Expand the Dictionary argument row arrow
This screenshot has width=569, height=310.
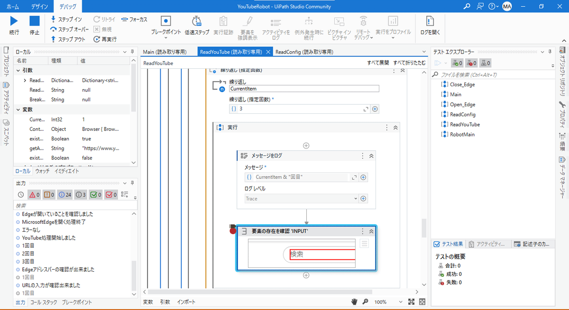pos(25,80)
